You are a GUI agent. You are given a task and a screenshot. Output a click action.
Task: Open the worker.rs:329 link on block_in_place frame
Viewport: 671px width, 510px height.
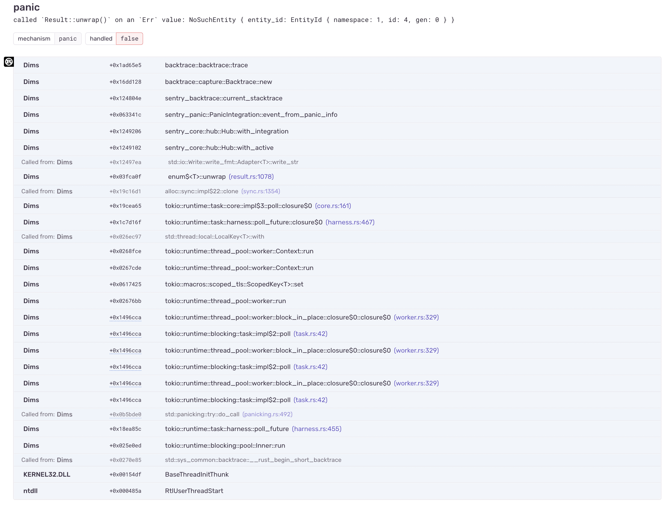tap(416, 317)
